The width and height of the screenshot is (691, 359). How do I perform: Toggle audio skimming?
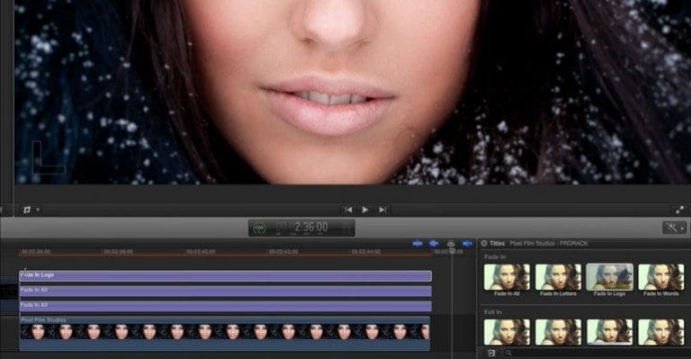[434, 244]
